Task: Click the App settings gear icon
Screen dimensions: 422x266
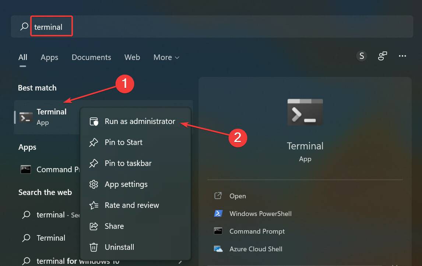Action: tap(94, 184)
